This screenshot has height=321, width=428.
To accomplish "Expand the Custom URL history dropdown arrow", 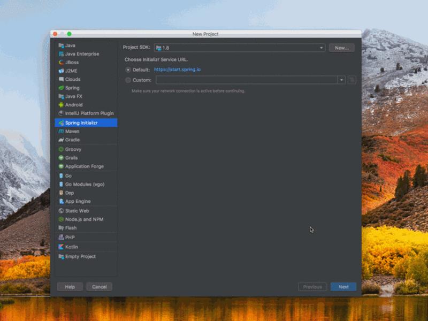I will point(341,80).
